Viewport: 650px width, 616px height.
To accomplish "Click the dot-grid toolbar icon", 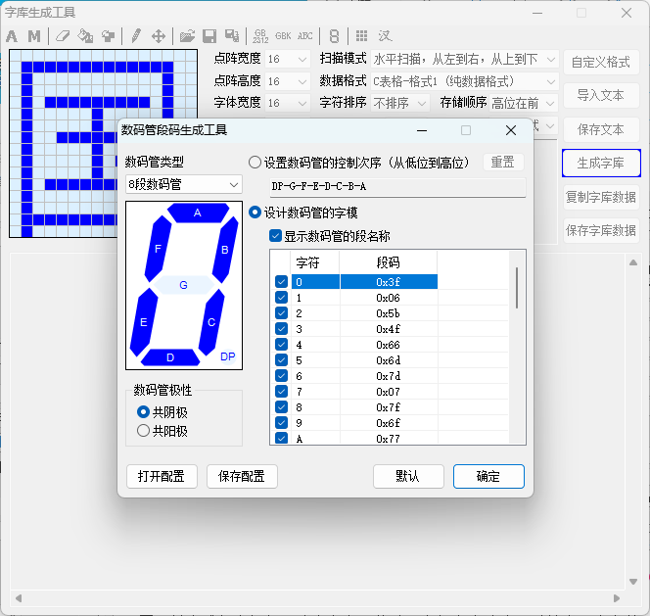I will pyautogui.click(x=361, y=36).
